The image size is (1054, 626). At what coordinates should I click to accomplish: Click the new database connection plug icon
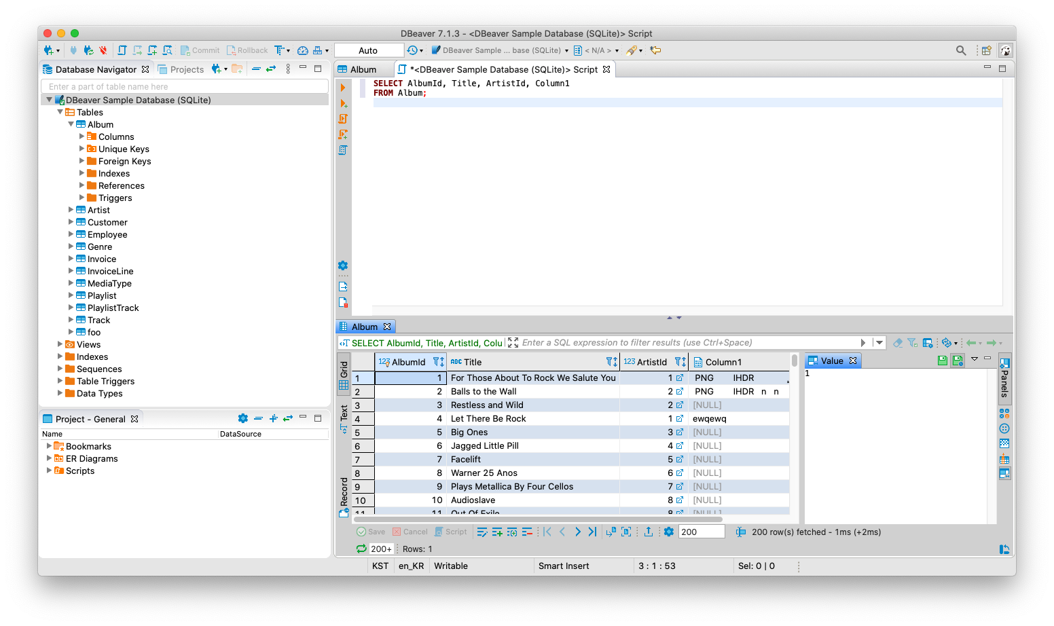click(48, 50)
